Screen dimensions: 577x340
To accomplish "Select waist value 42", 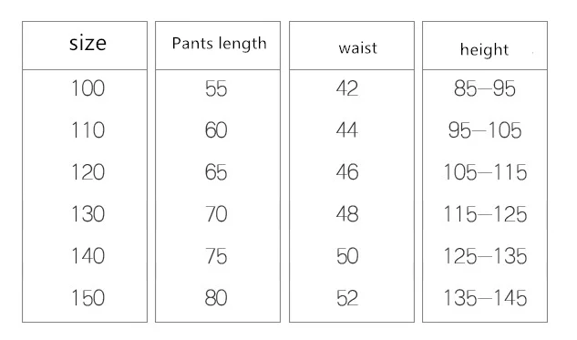I will coord(347,88).
